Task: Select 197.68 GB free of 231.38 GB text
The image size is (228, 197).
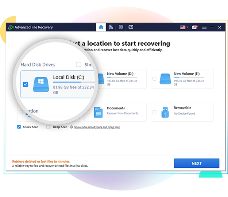Action: [x=122, y=83]
